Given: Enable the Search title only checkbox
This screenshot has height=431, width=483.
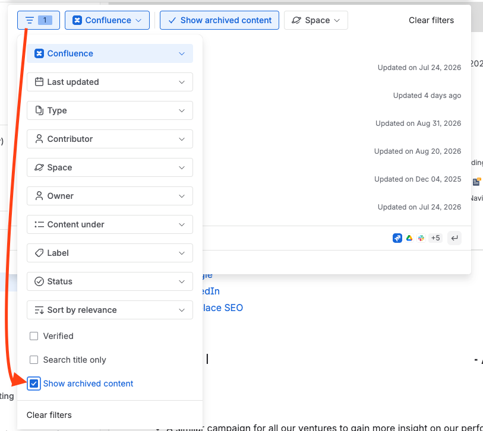Looking at the screenshot, I should (x=34, y=360).
